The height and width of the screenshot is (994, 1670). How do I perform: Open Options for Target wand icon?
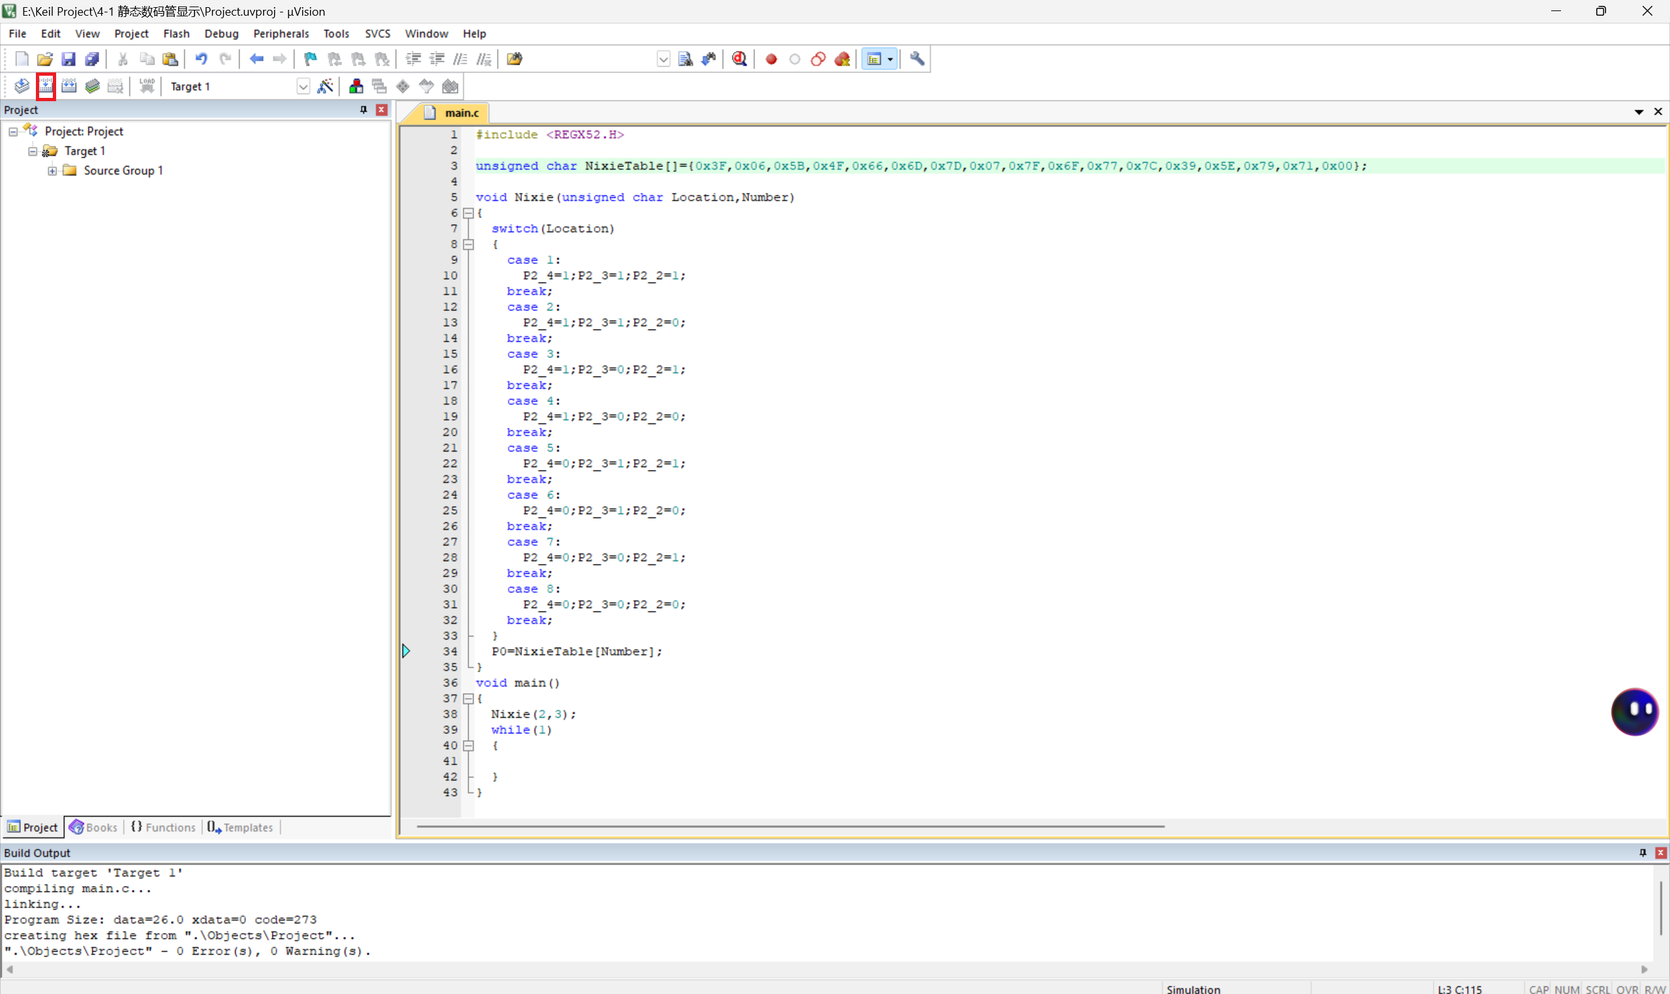pyautogui.click(x=326, y=85)
